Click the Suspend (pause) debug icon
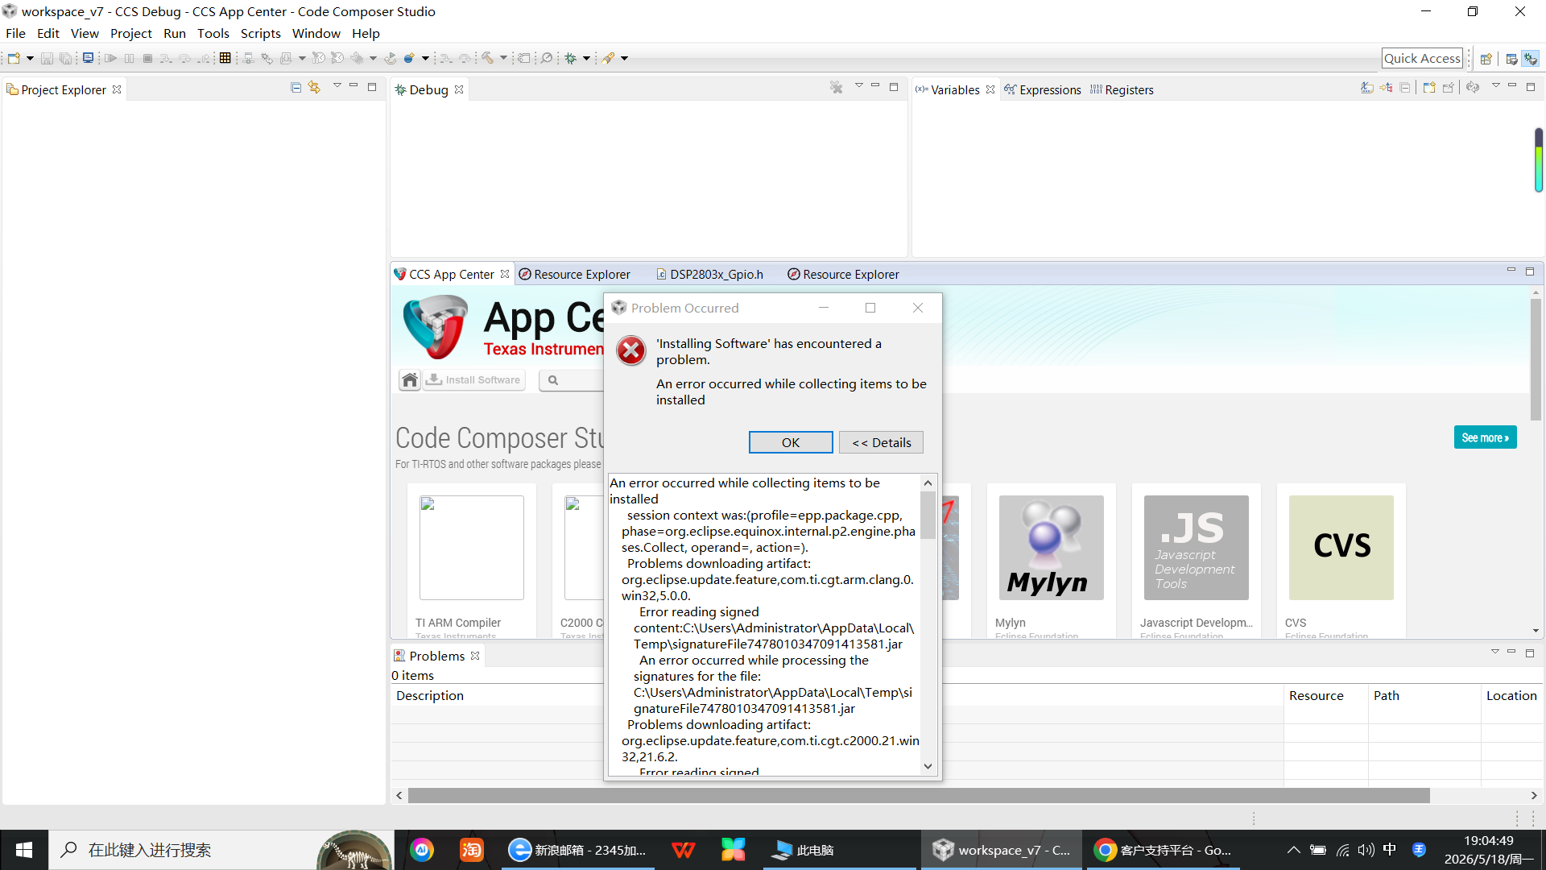The width and height of the screenshot is (1546, 870). [129, 58]
